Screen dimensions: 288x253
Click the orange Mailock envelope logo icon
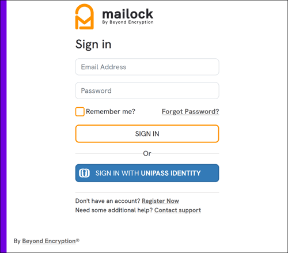[85, 17]
